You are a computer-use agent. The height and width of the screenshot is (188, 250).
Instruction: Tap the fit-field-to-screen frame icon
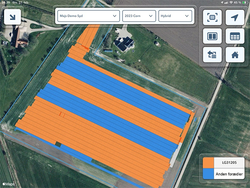[212, 18]
